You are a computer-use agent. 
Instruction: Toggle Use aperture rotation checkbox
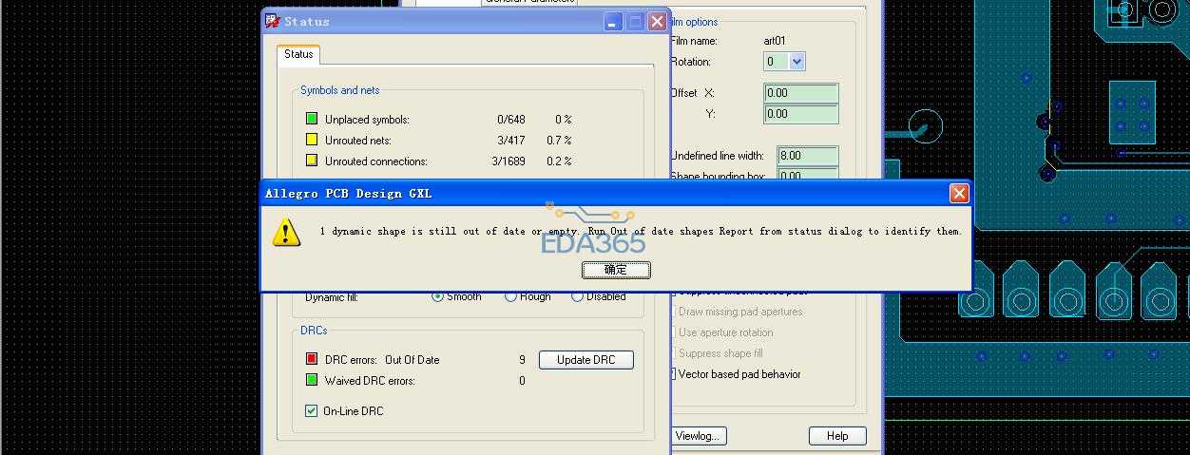pyautogui.click(x=676, y=332)
